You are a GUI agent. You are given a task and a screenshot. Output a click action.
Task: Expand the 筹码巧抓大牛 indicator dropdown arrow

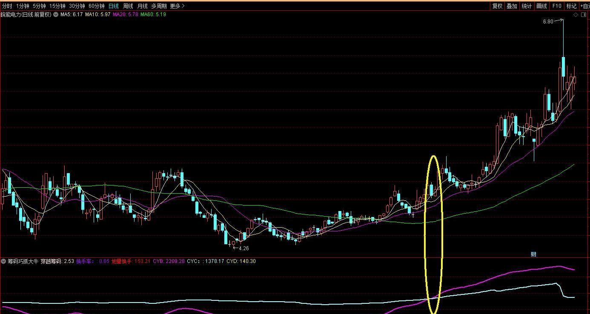click(3, 261)
